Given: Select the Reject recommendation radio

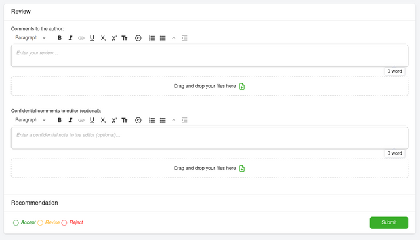Looking at the screenshot, I should coord(64,222).
